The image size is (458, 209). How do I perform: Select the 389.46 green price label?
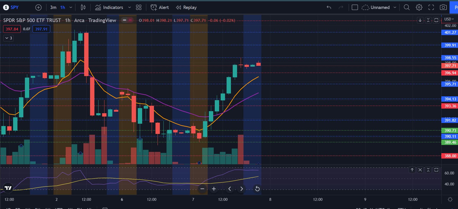[x=450, y=142]
